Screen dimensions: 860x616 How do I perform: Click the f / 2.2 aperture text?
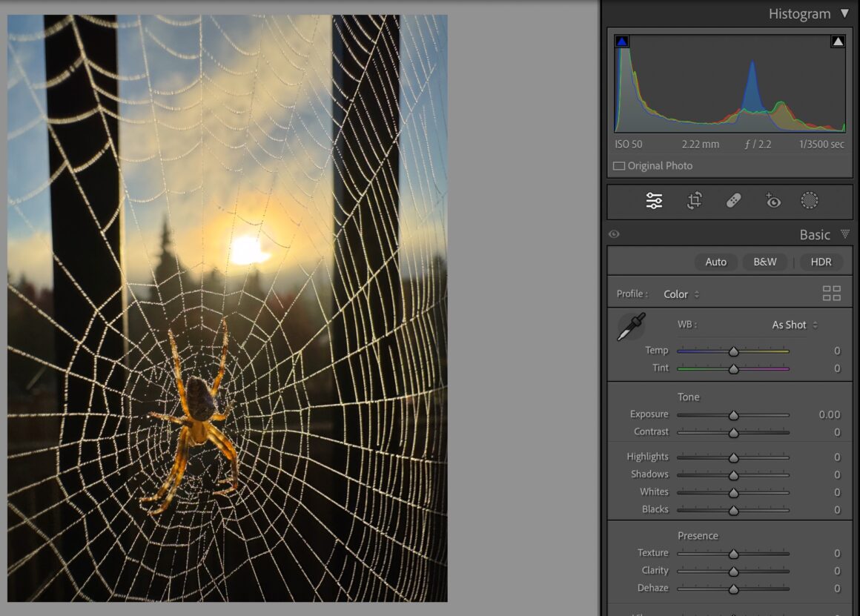coord(758,145)
